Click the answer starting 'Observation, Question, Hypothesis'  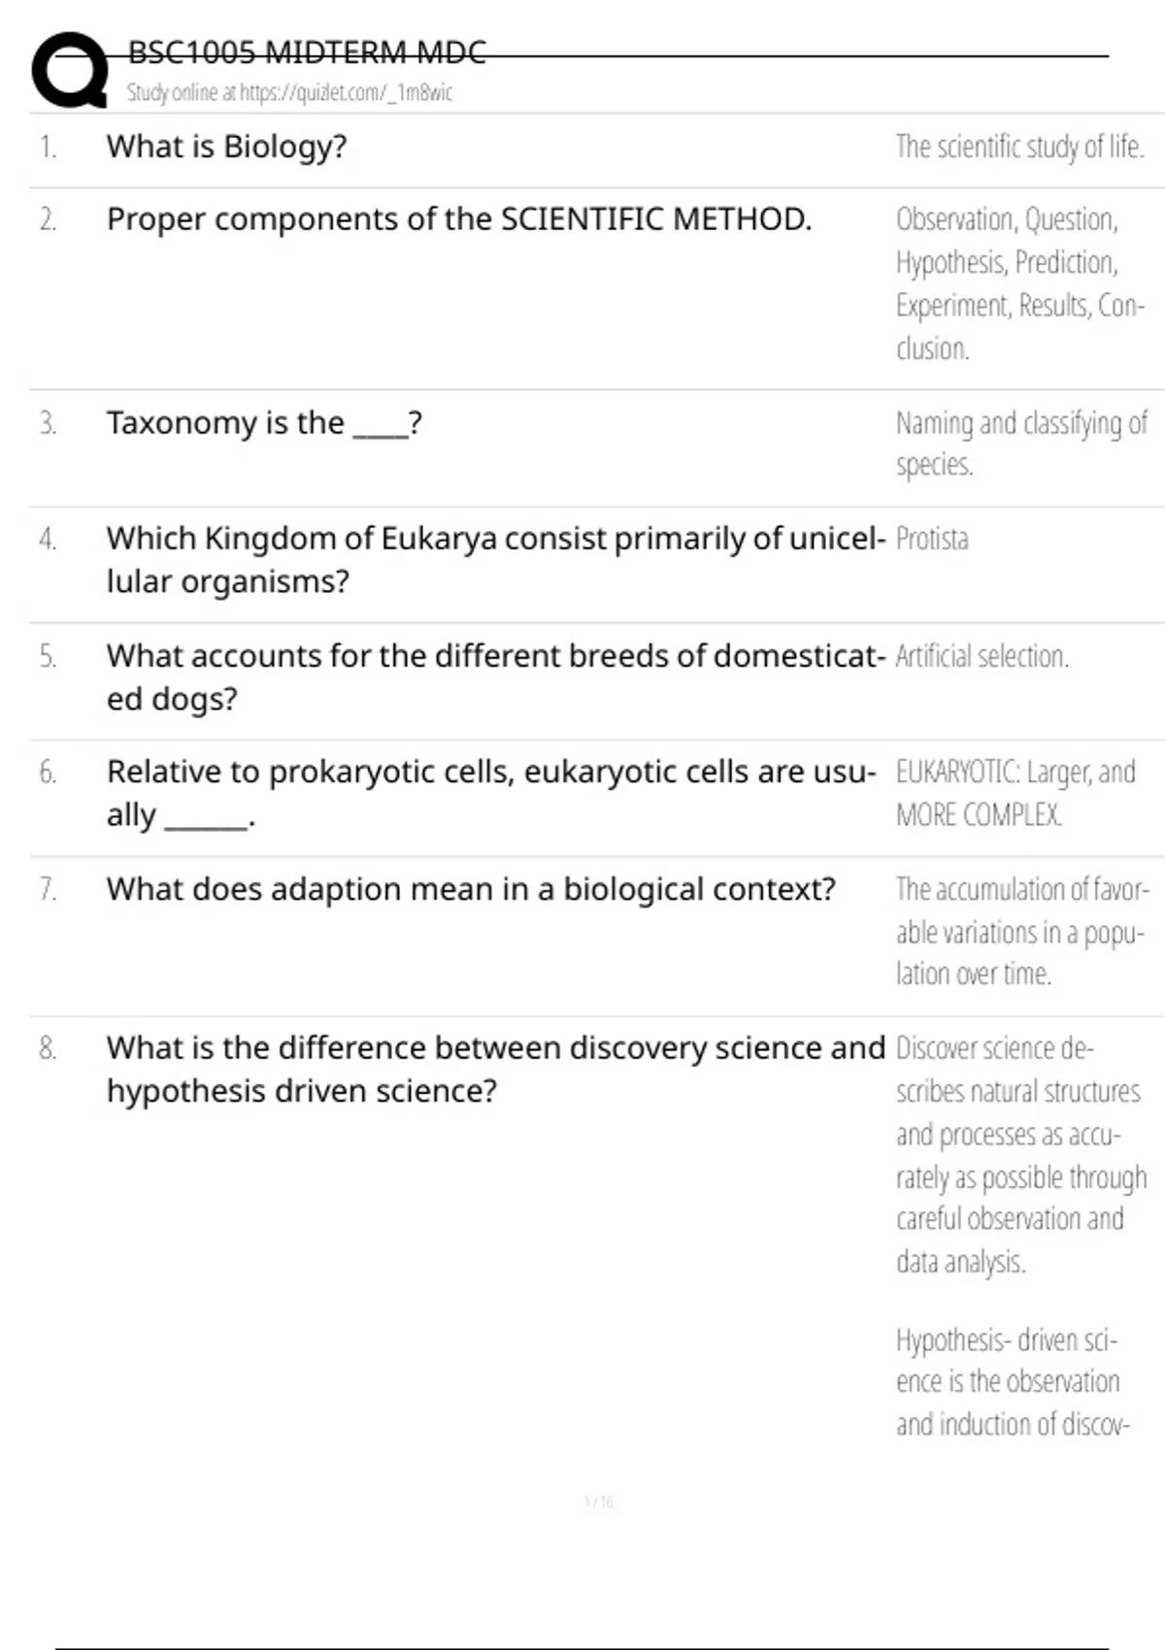(1017, 282)
